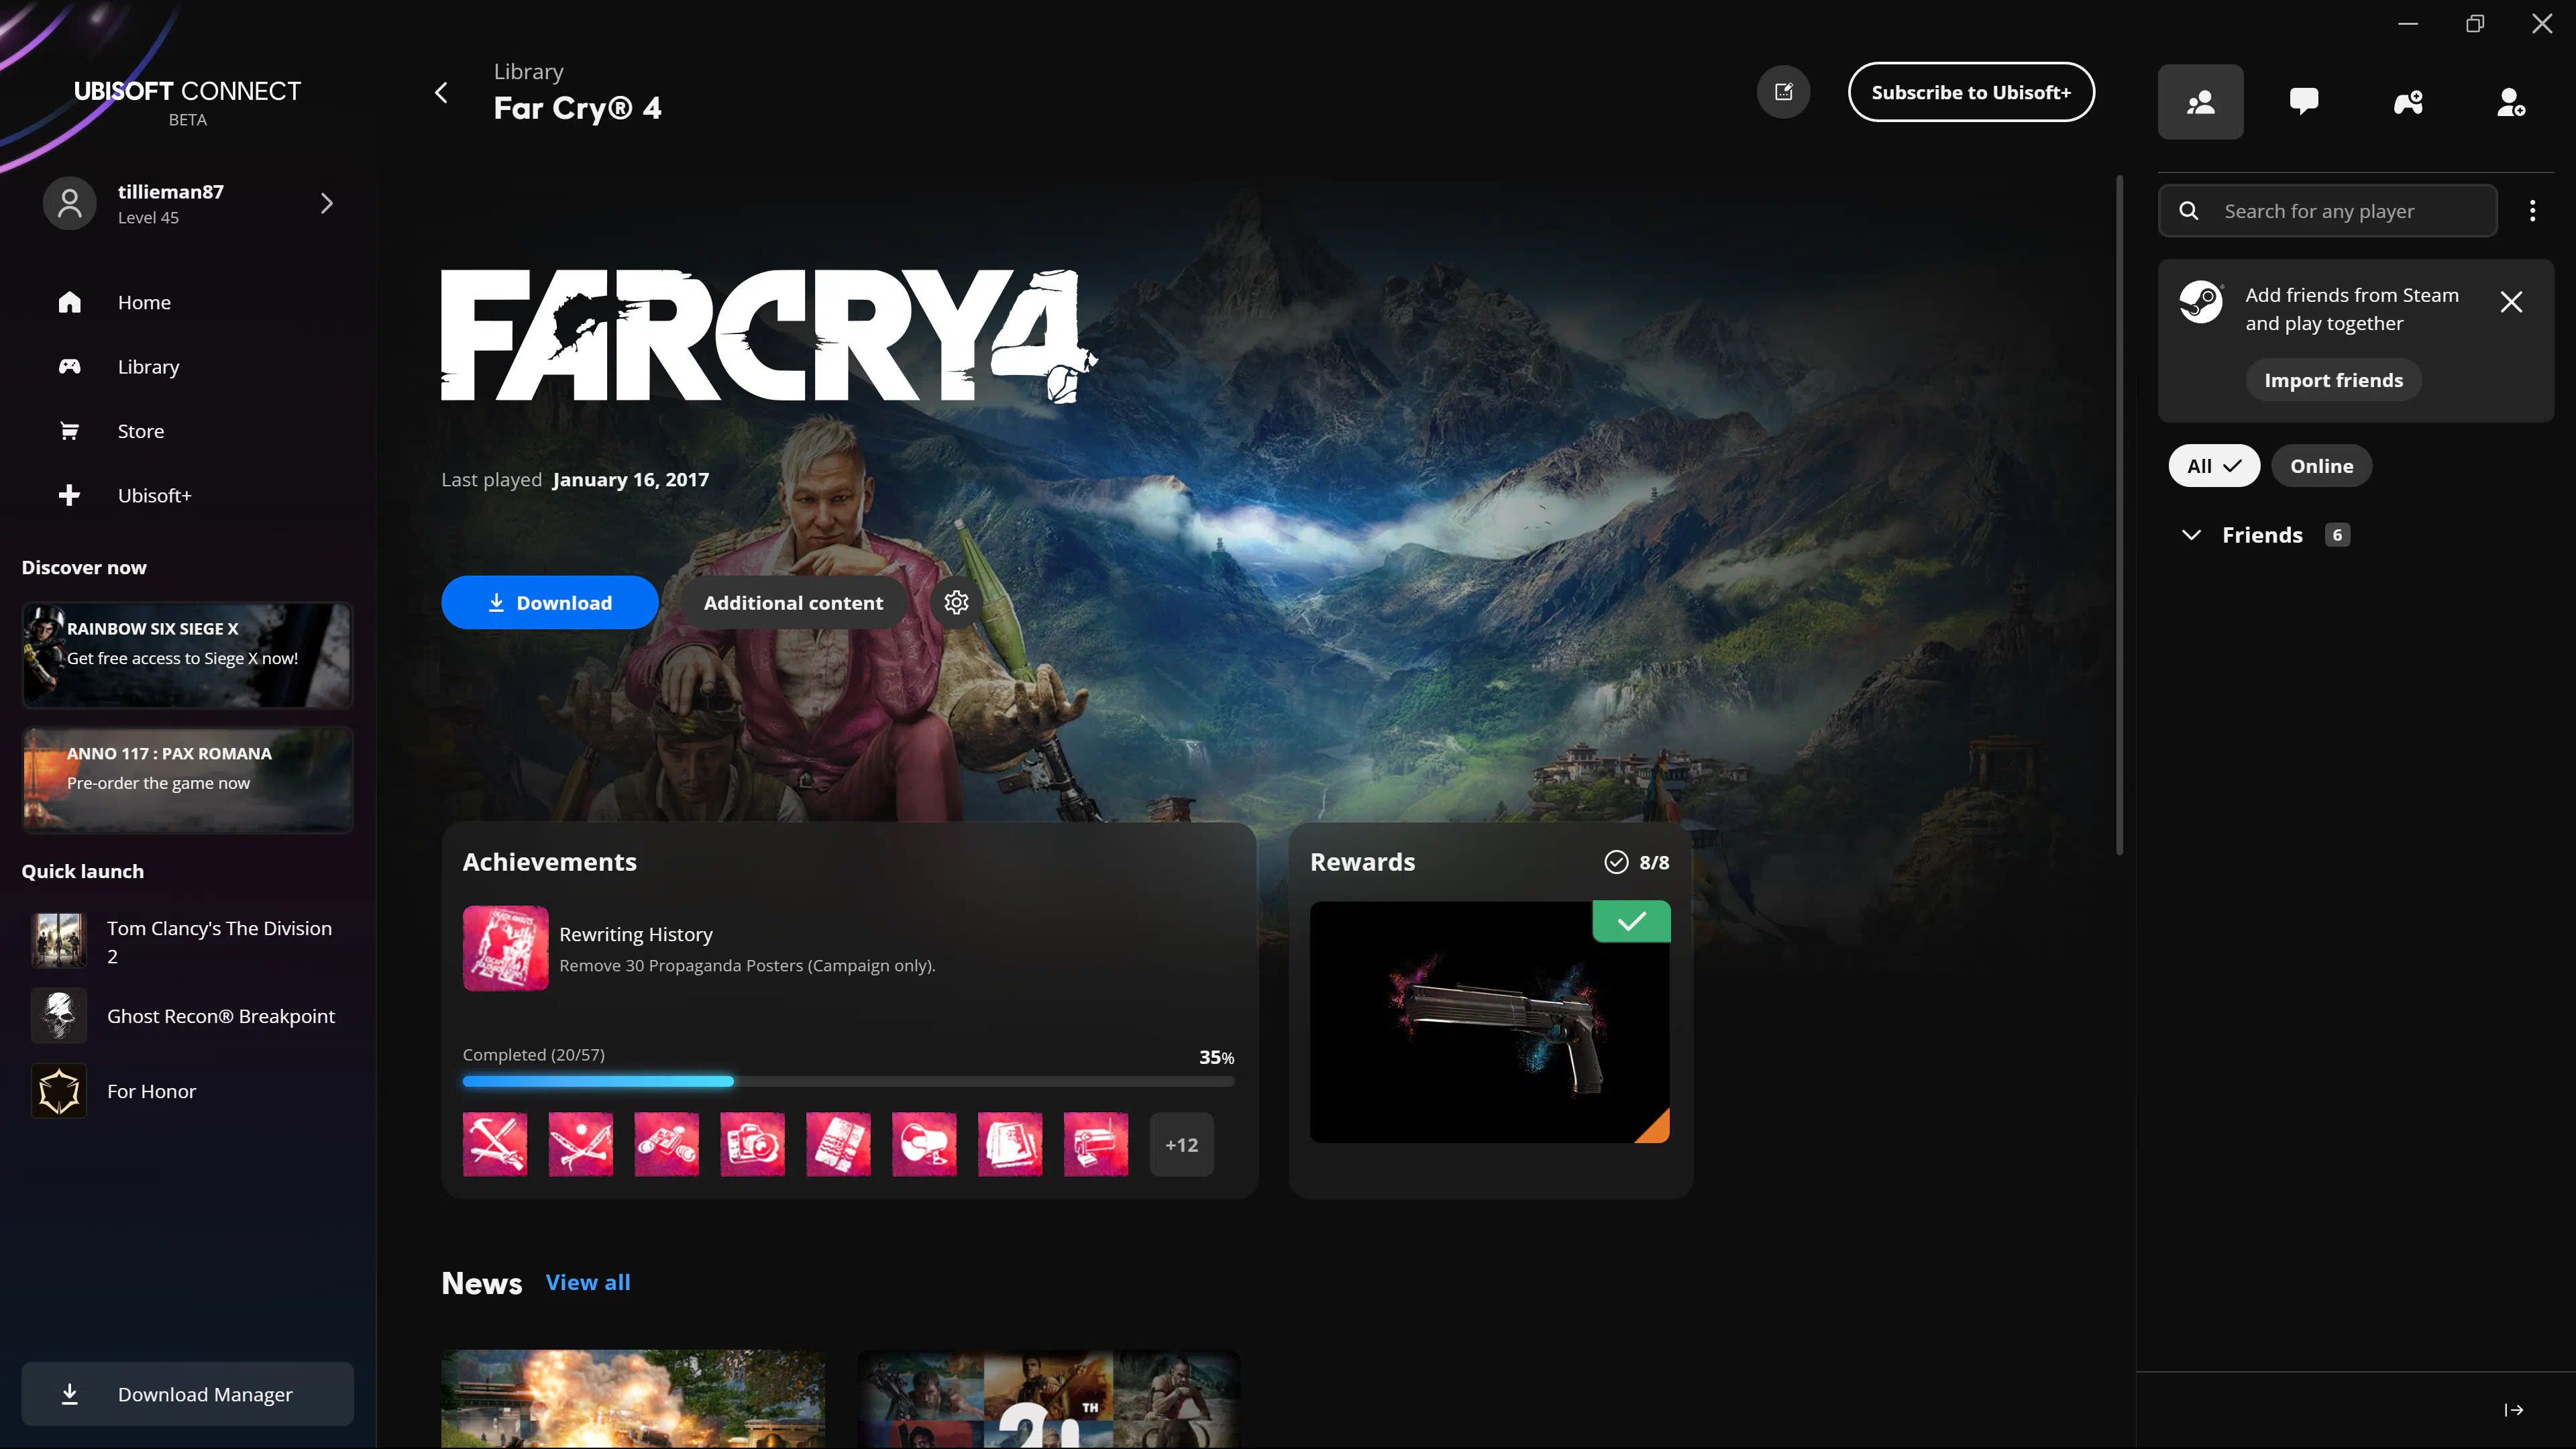Open the Rainbow Six Siege X promo card
The width and height of the screenshot is (2576, 1449).
pos(187,656)
